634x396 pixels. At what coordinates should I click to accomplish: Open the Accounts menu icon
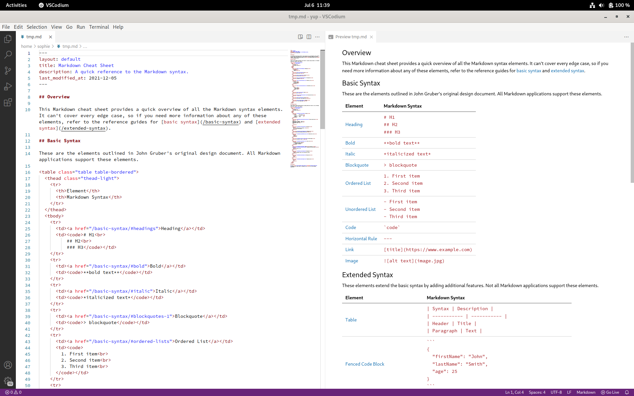[x=8, y=365]
